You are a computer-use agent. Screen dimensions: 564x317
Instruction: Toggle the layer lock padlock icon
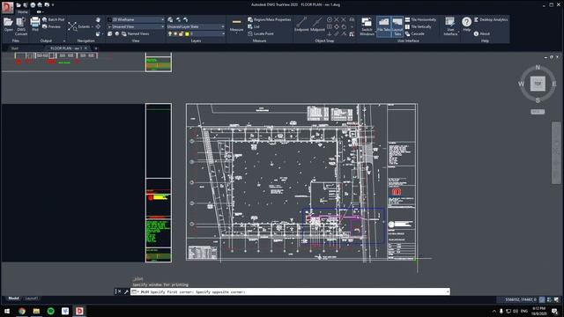(181, 33)
